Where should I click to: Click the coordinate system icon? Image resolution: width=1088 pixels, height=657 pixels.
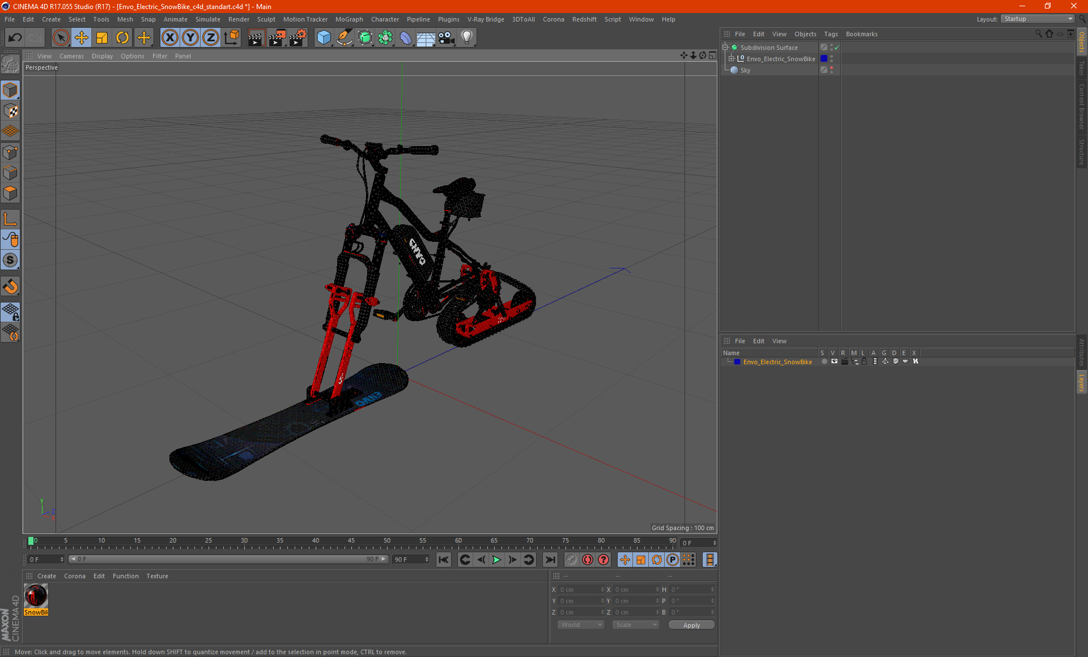[x=232, y=38]
